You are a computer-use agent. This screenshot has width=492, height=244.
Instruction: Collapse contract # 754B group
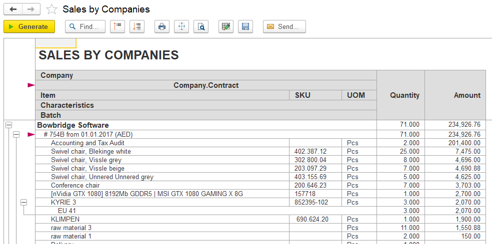coord(16,134)
